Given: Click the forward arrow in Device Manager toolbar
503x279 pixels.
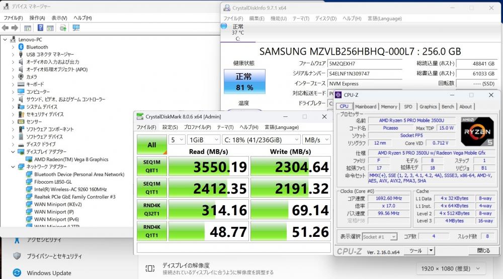Looking at the screenshot, I should pos(15,28).
